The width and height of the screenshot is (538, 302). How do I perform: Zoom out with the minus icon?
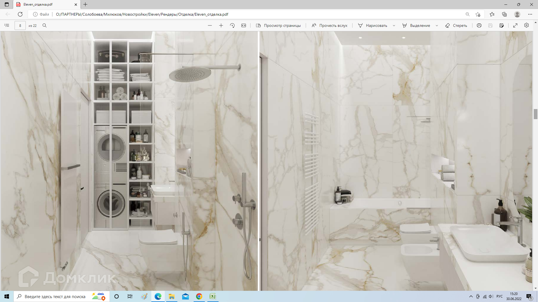(210, 25)
